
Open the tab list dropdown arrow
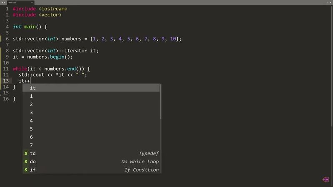(x=331, y=2)
